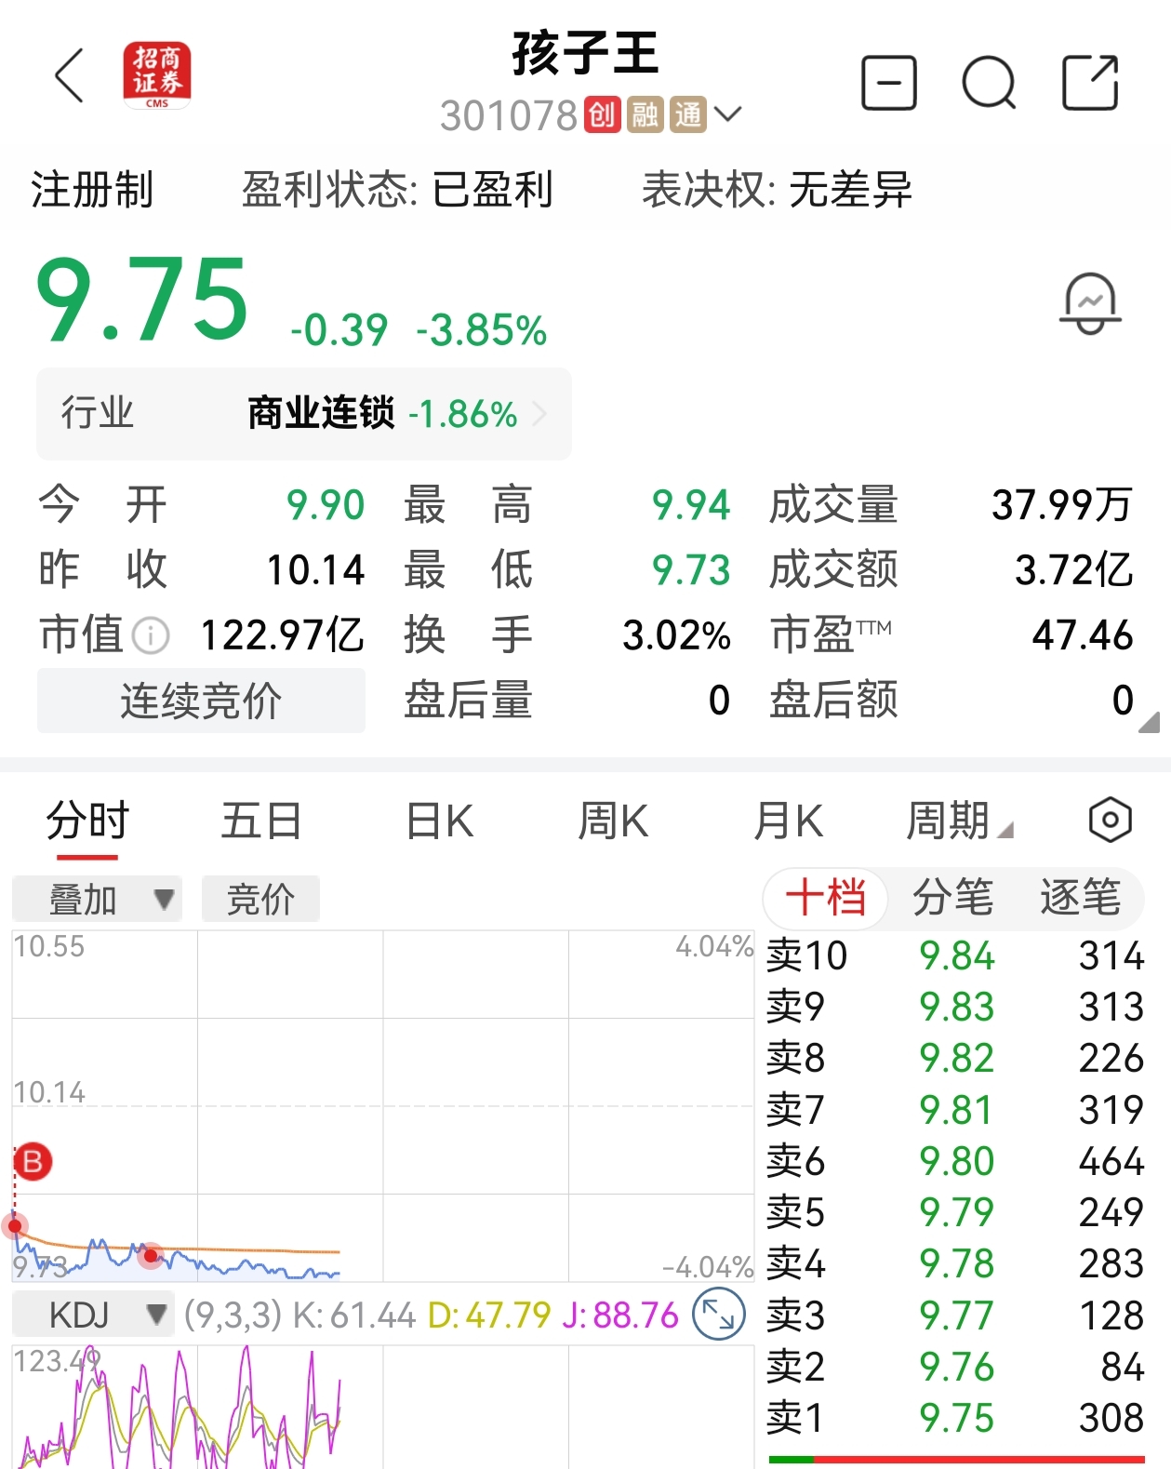Viewport: 1171px width, 1469px height.
Task: Open the 招商证券 CMS logo
Action: pyautogui.click(x=157, y=74)
